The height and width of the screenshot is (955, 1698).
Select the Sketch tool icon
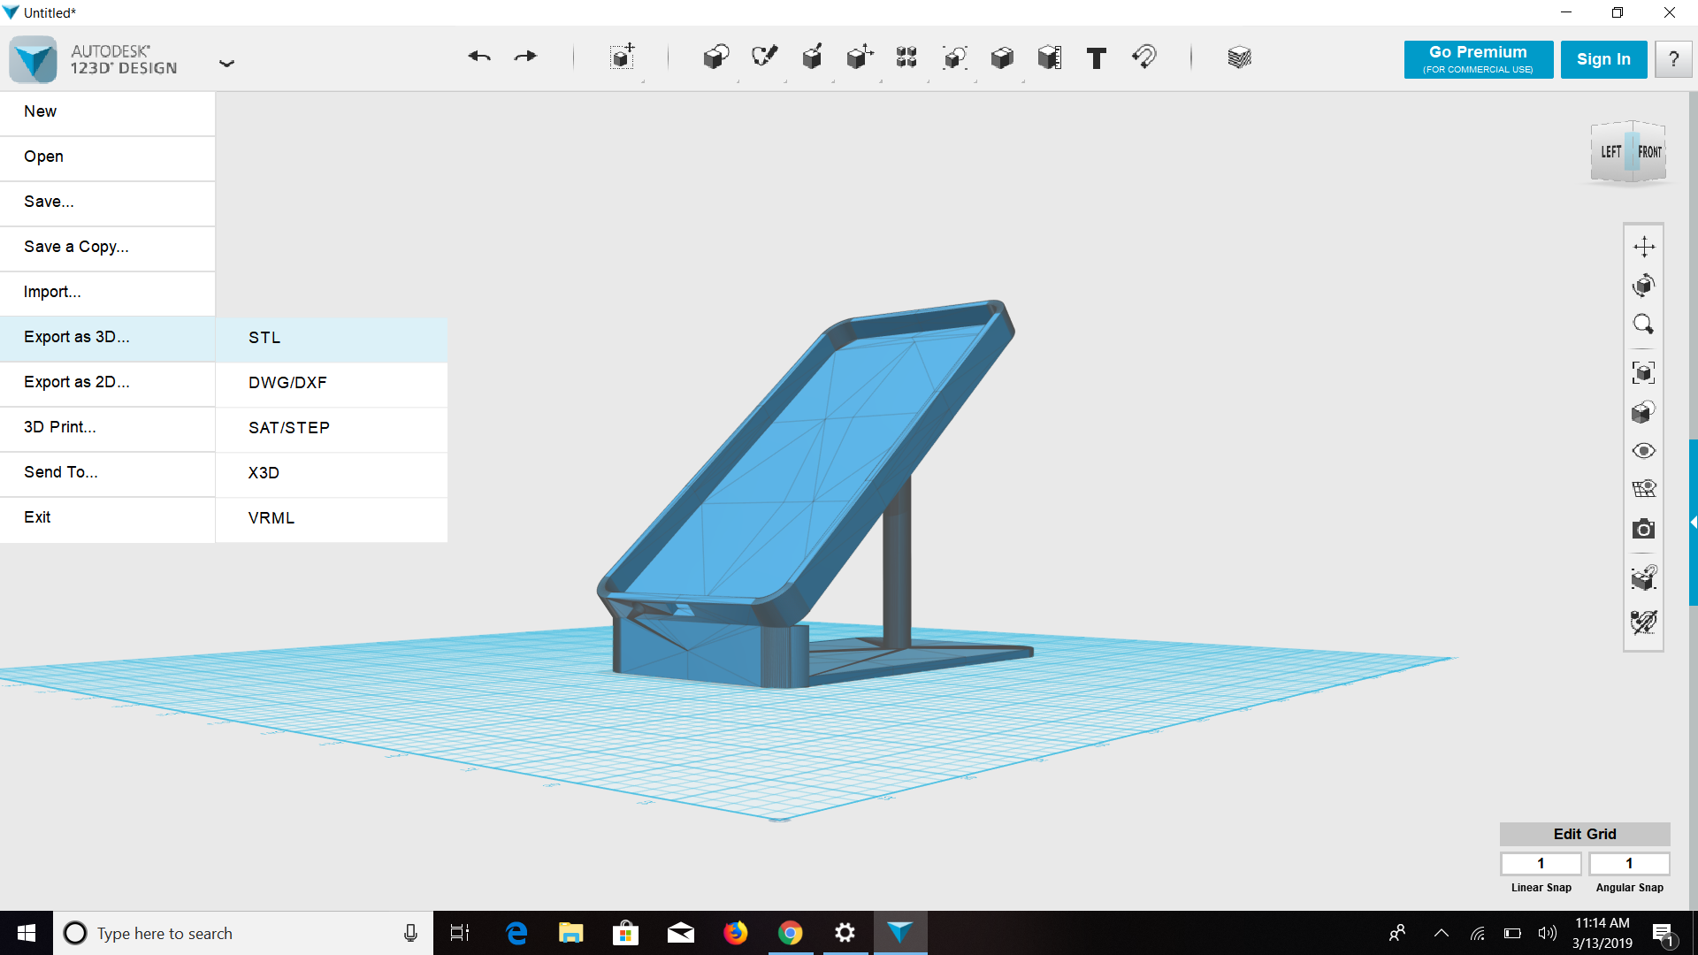point(764,57)
